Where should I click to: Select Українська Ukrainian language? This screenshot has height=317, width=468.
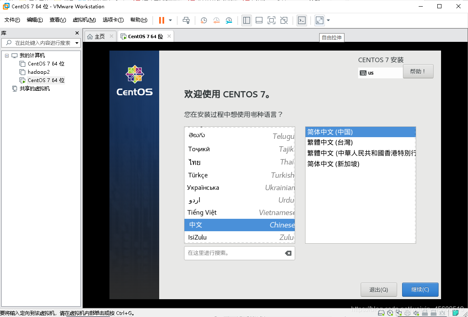pos(239,187)
